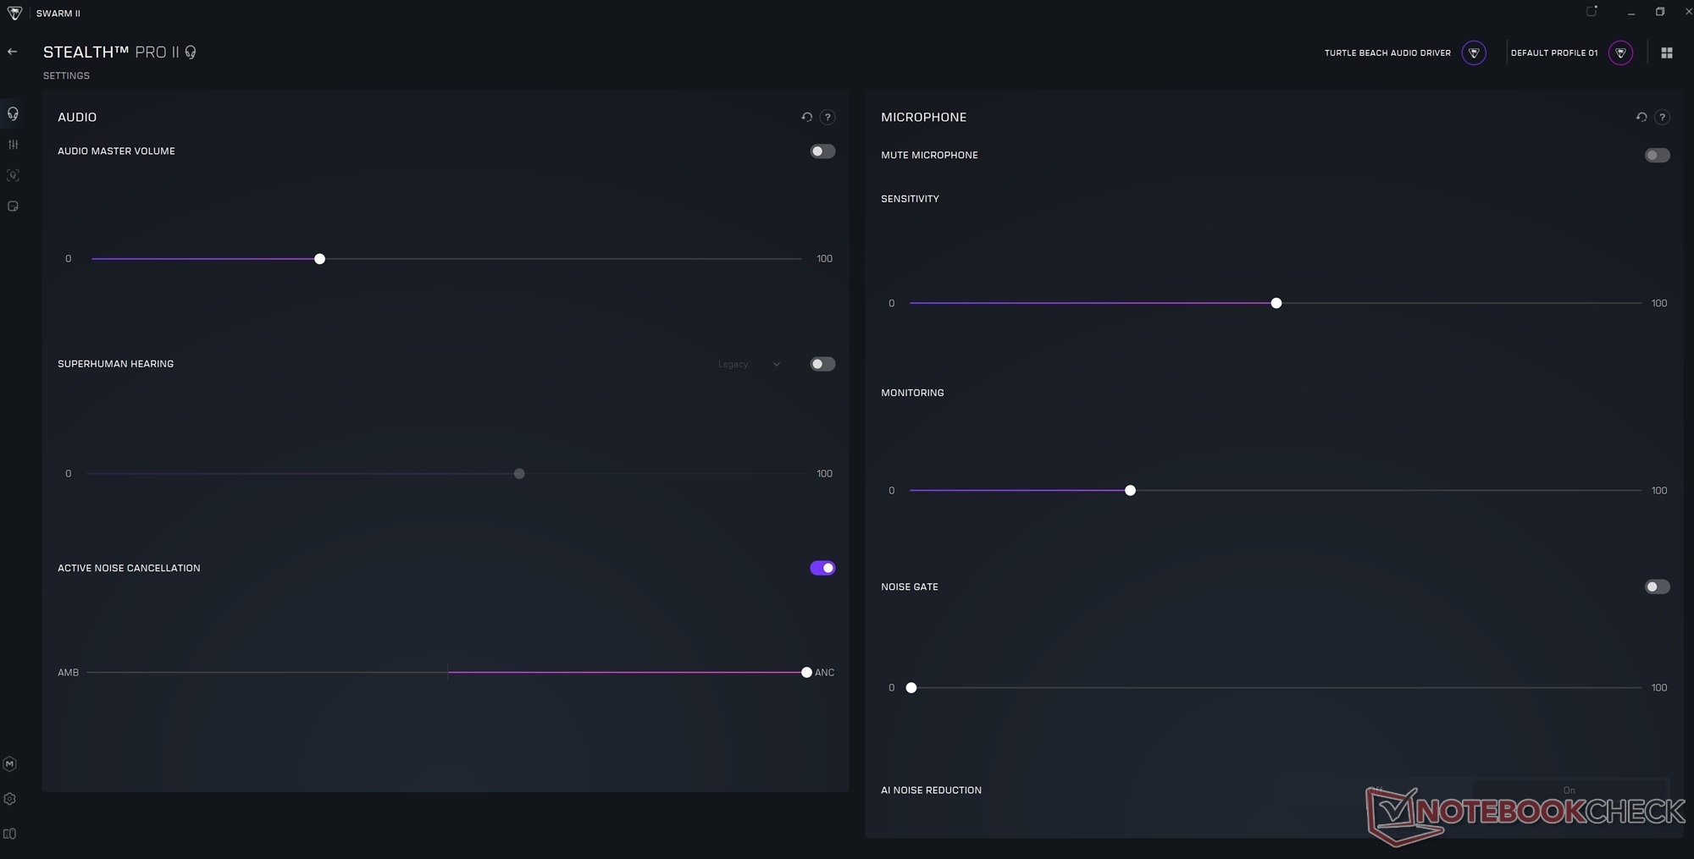1694x859 pixels.
Task: Open the equalizer sliders sidebar icon
Action: [13, 145]
